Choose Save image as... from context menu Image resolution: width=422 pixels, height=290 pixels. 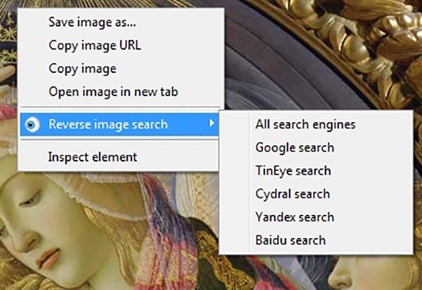tap(121, 22)
